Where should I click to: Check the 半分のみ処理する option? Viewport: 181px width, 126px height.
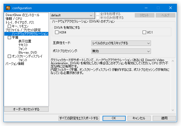point(97,18)
